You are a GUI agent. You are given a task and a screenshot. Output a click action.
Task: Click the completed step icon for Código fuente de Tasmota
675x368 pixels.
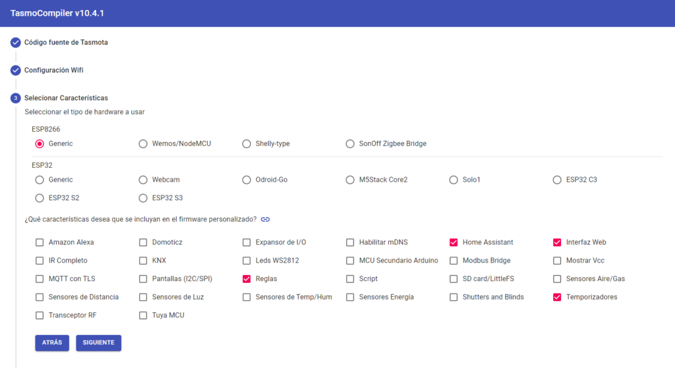point(16,43)
